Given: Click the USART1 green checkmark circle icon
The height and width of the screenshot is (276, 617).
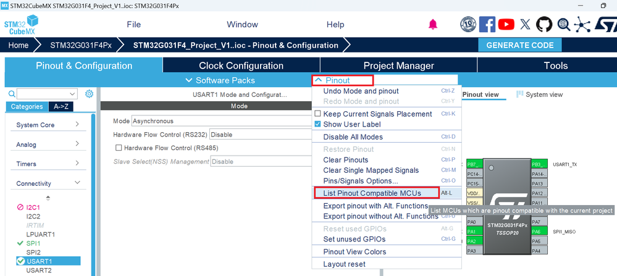Looking at the screenshot, I should [20, 261].
